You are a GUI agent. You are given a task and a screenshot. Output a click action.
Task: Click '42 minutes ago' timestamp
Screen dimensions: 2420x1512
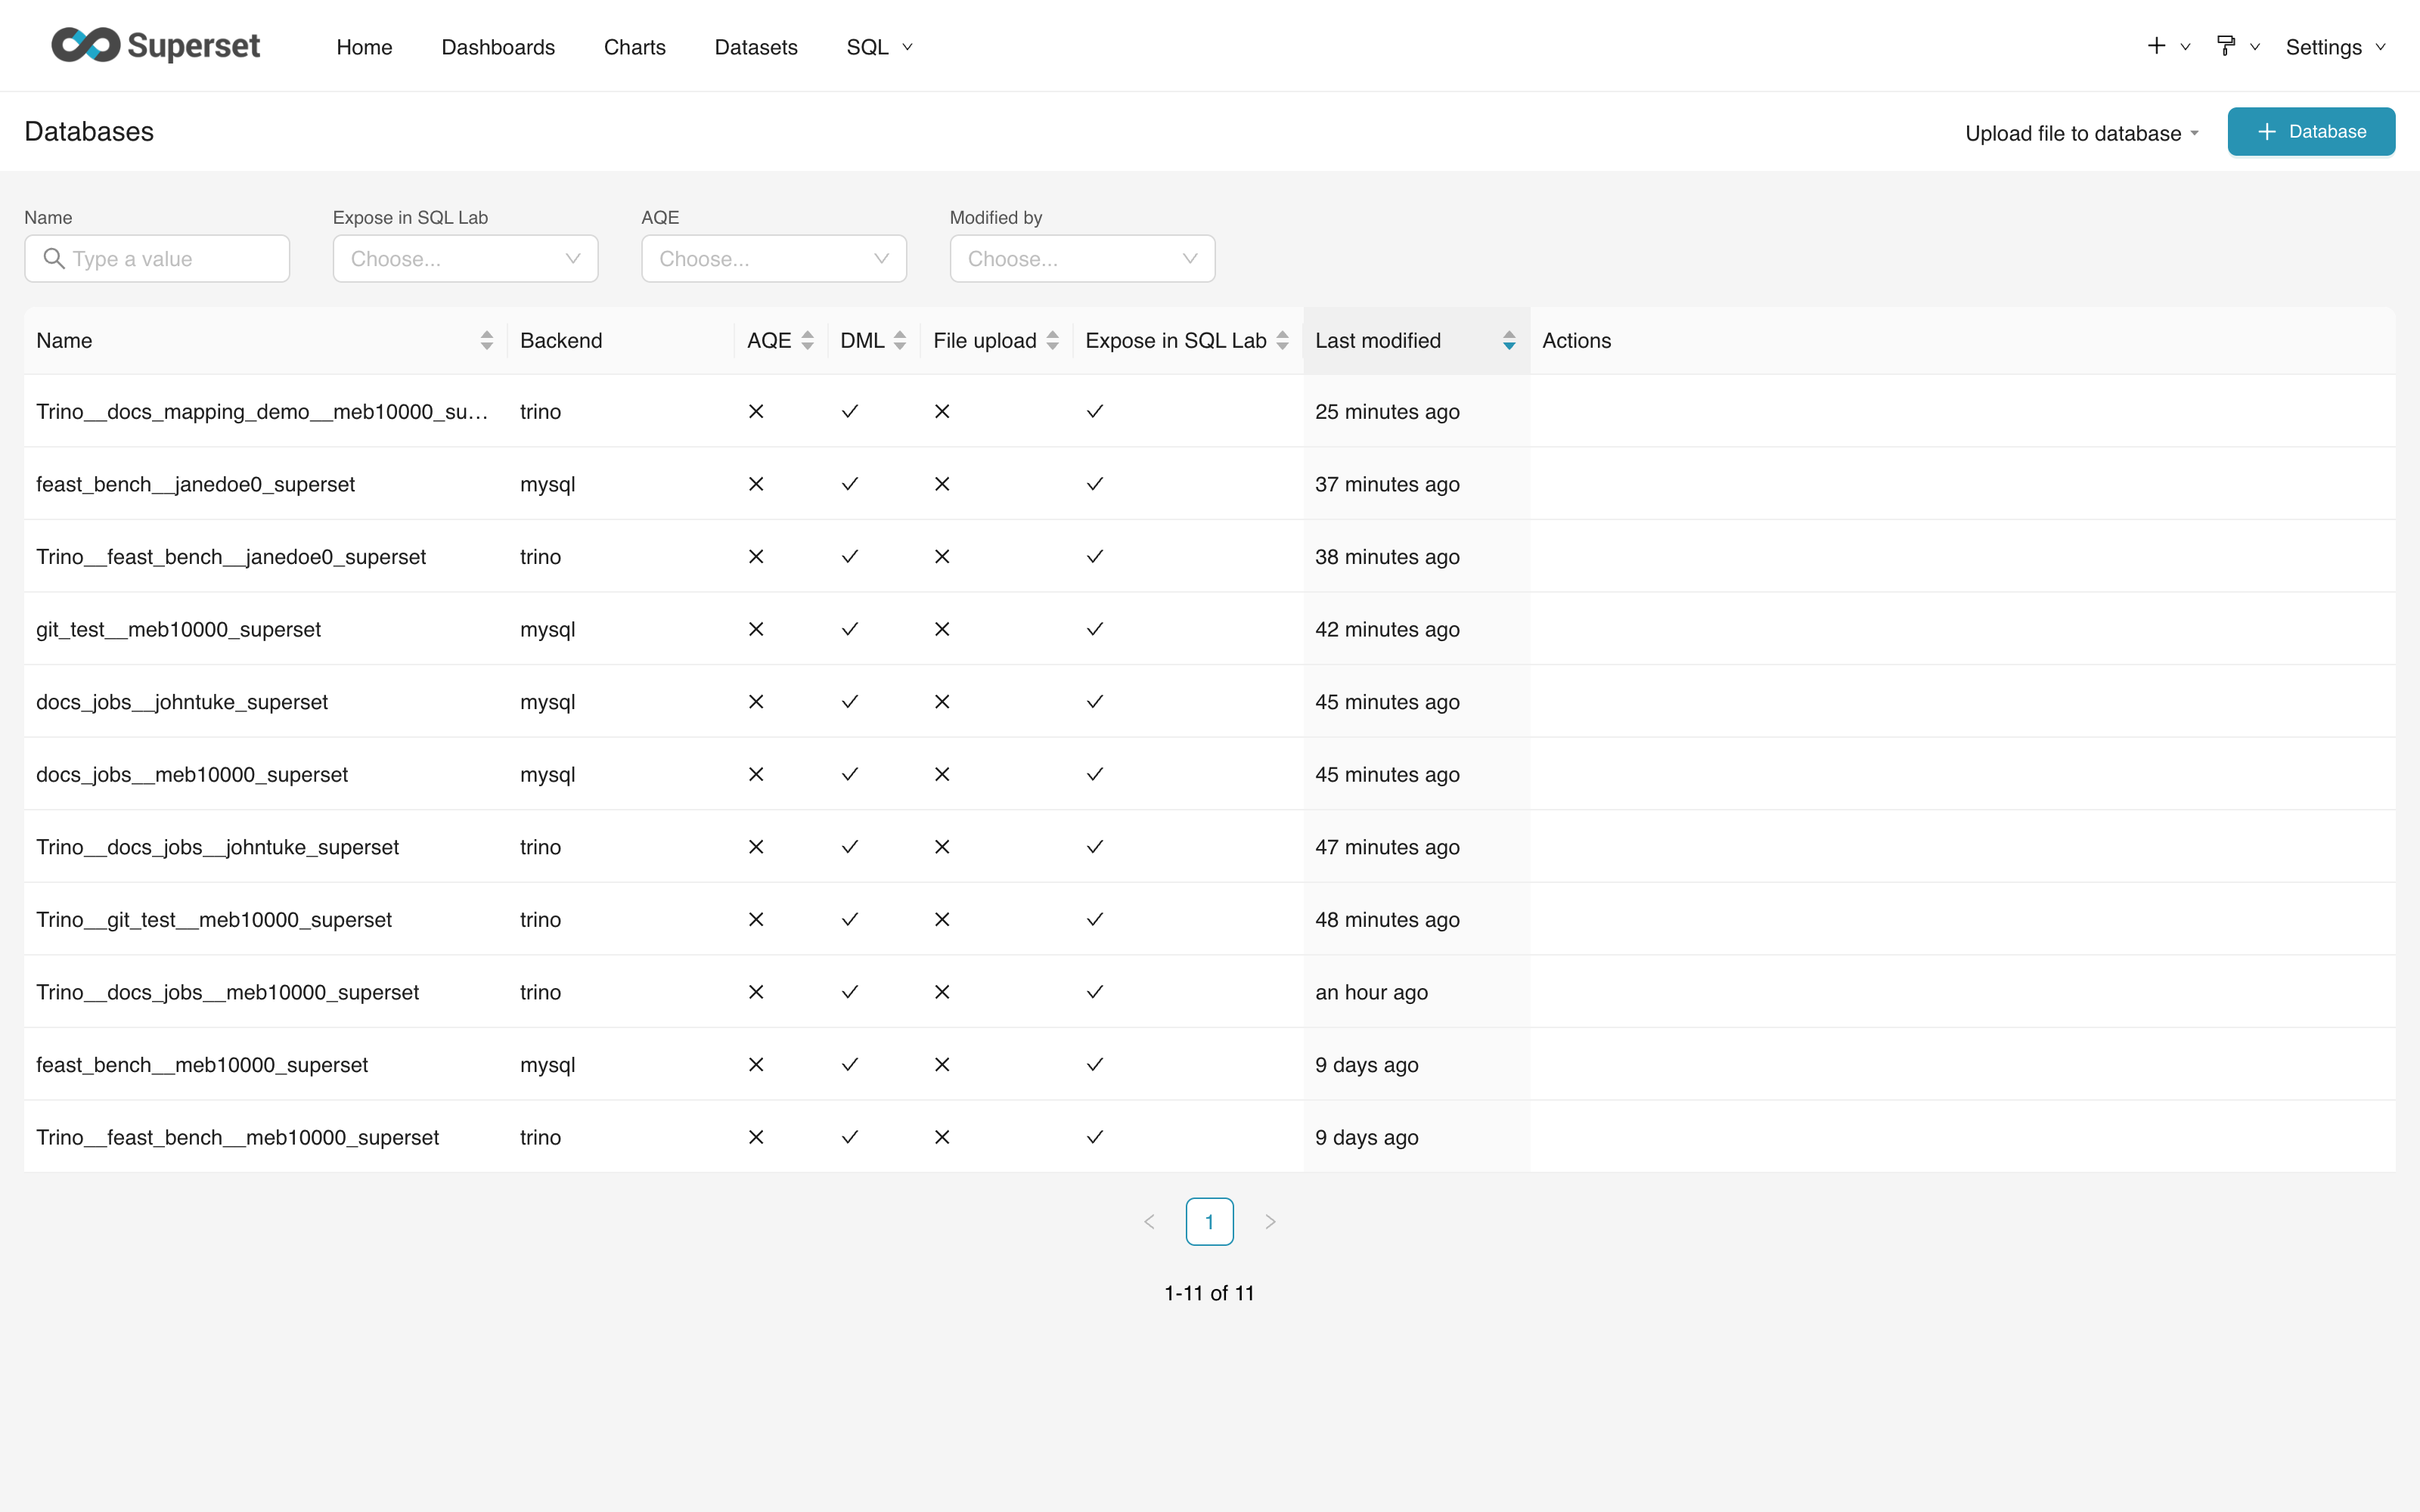click(x=1387, y=629)
